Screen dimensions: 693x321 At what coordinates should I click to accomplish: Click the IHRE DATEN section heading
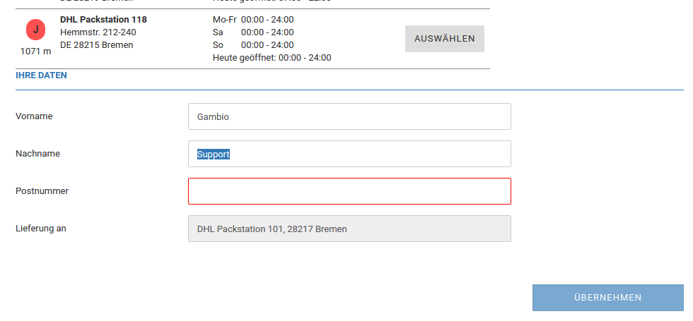(x=41, y=75)
